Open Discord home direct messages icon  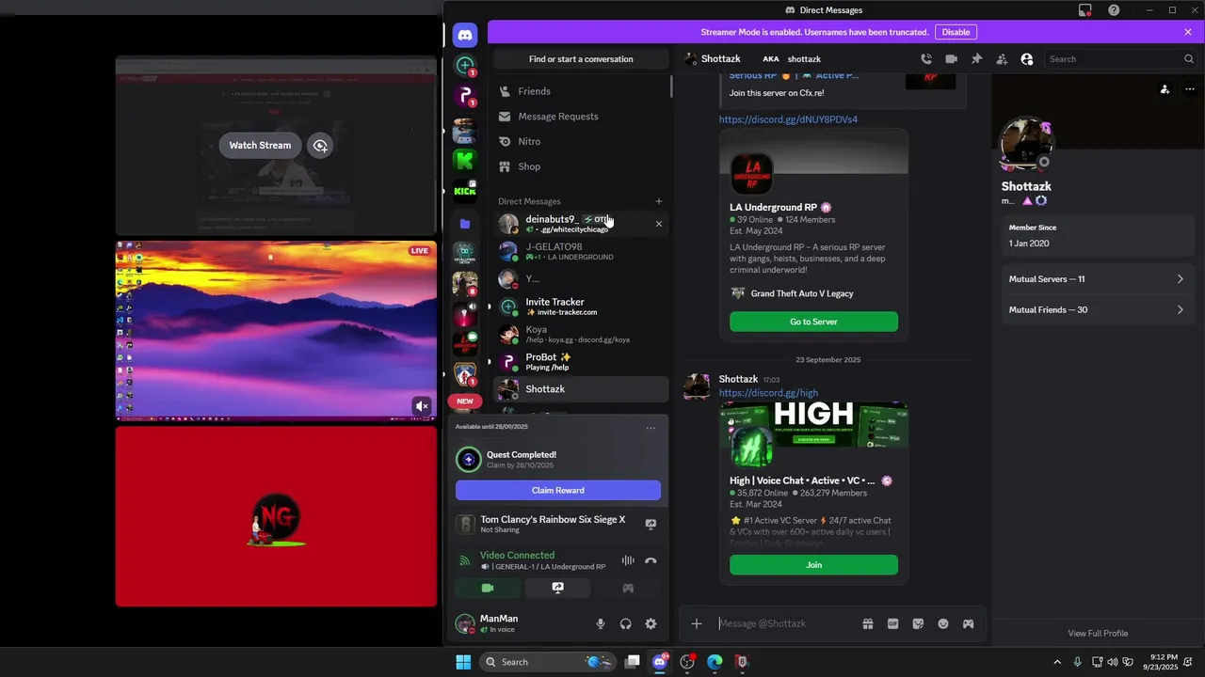[465, 36]
